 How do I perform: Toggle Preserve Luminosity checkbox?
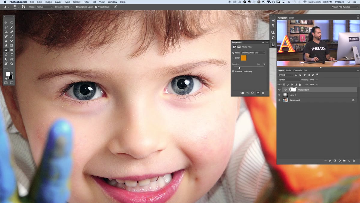click(x=233, y=71)
